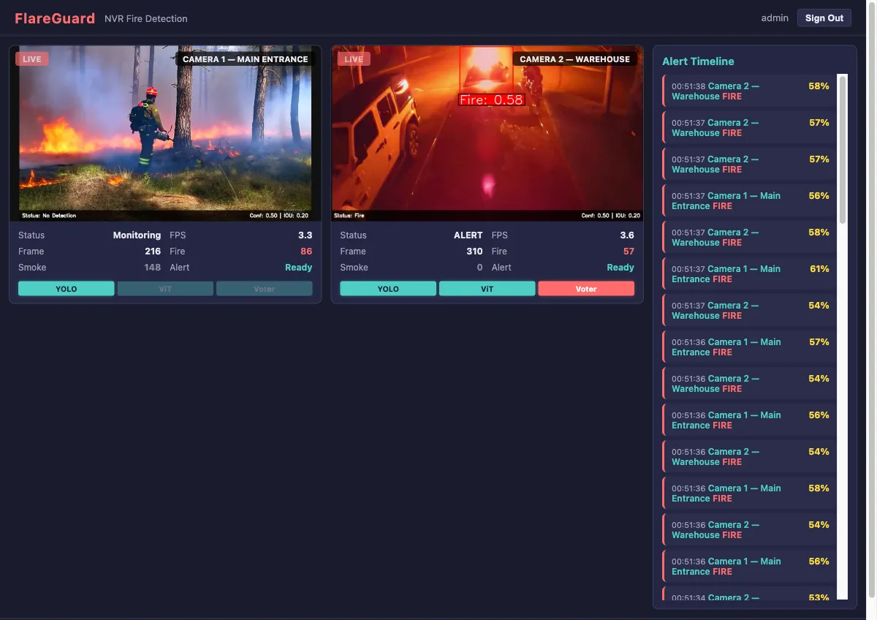The height and width of the screenshot is (620, 877).
Task: Toggle ViT detection on Camera 2
Action: pyautogui.click(x=487, y=288)
